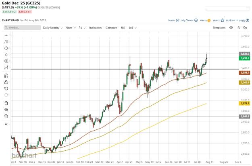
Task: Select the 3,071.7 moving average label
Action: click(244, 103)
